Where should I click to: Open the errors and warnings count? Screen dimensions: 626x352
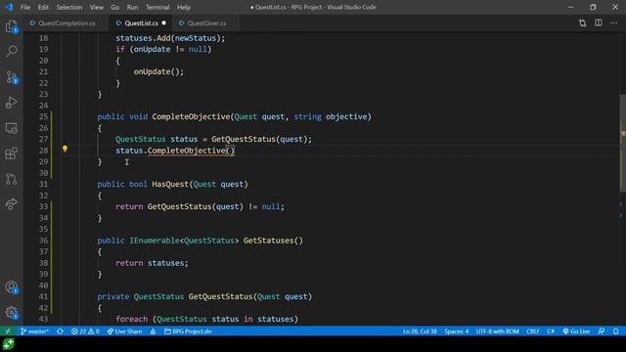[x=85, y=331]
